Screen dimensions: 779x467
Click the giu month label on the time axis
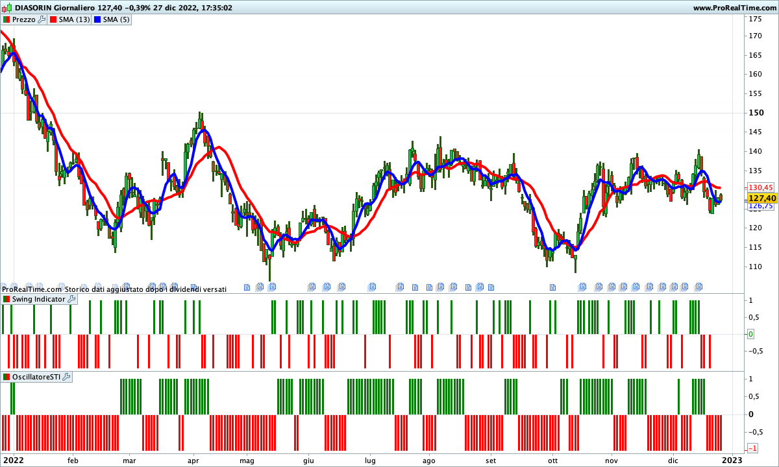(x=308, y=461)
